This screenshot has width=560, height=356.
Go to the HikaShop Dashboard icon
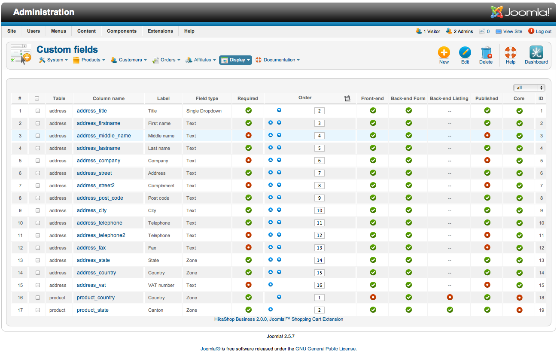click(536, 53)
